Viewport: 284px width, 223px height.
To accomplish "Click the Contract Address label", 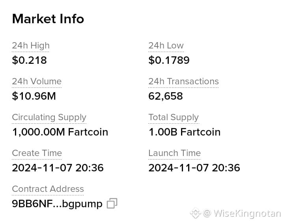I will pos(48,189).
